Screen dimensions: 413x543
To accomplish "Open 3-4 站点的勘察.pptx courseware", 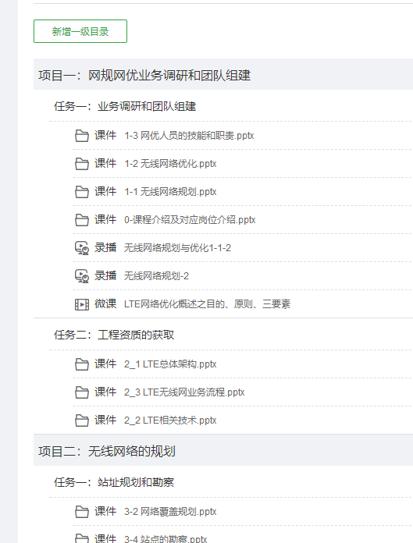I will coord(166,539).
